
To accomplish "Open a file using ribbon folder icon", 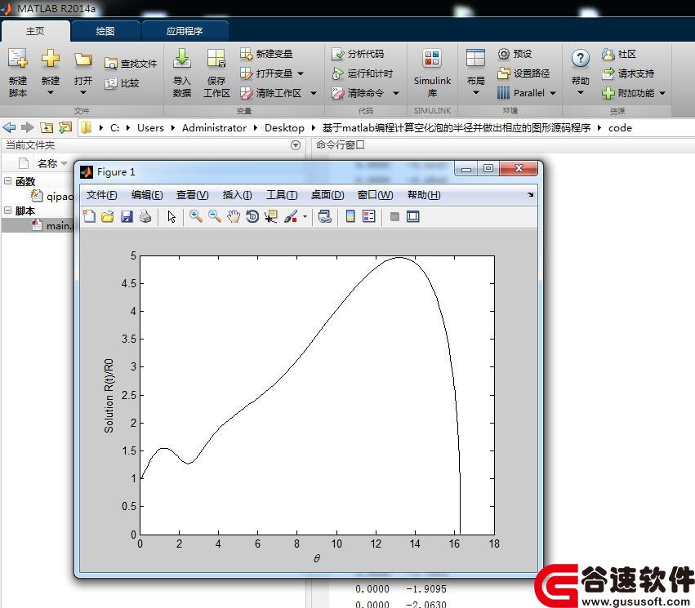I will [x=82, y=59].
